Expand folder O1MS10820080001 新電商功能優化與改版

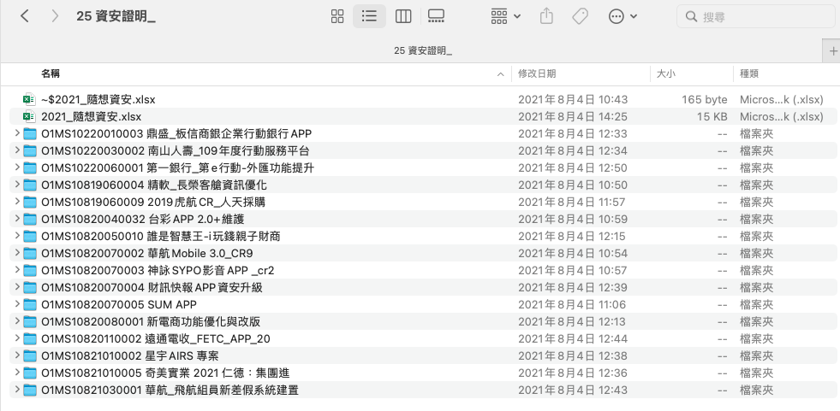(16, 321)
